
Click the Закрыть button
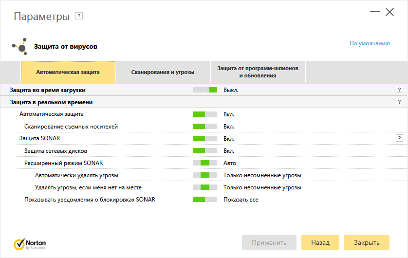click(367, 242)
